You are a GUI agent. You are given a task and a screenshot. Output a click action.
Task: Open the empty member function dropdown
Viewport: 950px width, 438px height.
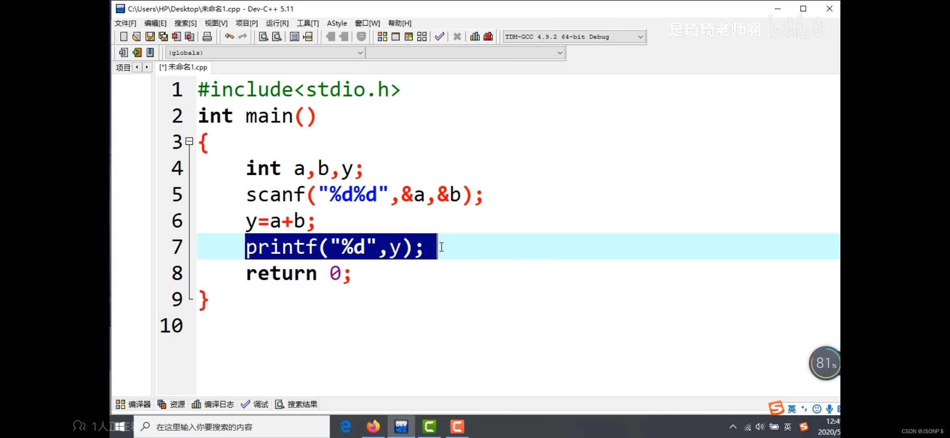pyautogui.click(x=559, y=53)
